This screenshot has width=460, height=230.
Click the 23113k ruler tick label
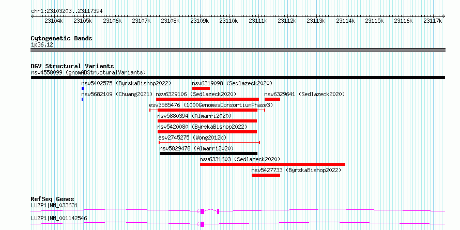pyautogui.click(x=316, y=21)
